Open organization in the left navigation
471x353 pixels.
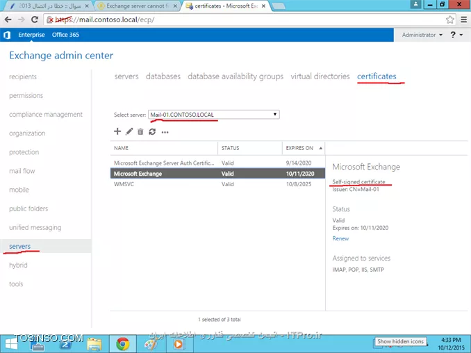point(27,133)
